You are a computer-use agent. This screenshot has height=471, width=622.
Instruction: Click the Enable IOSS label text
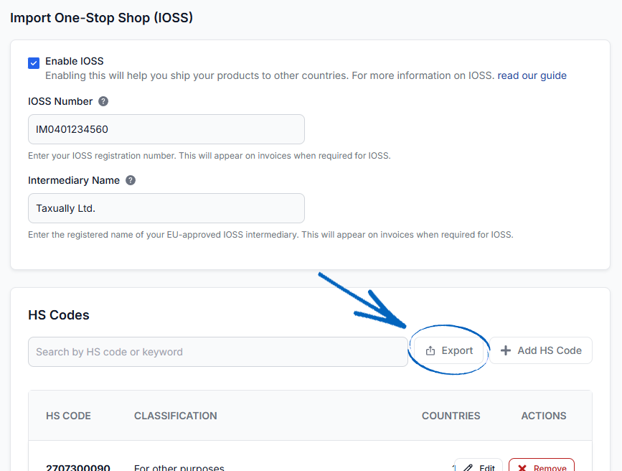pos(74,61)
